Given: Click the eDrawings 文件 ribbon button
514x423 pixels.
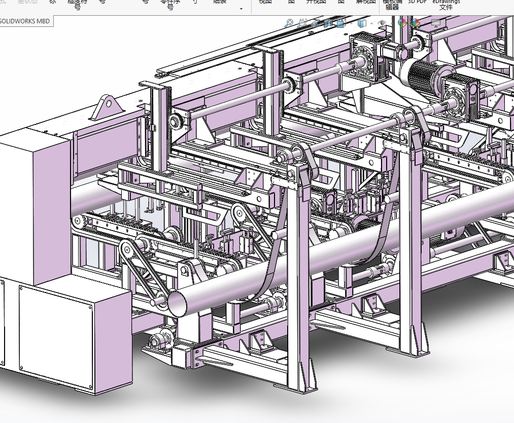Looking at the screenshot, I should [x=446, y=5].
